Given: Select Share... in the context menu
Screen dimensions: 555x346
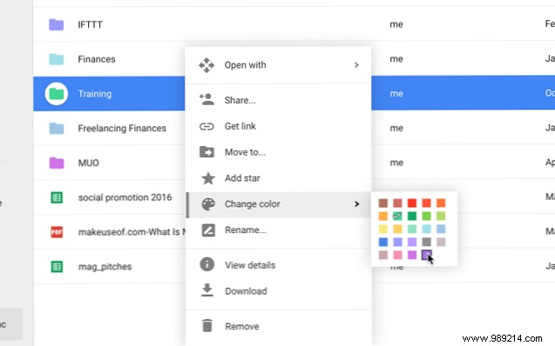Looking at the screenshot, I should pos(278,100).
